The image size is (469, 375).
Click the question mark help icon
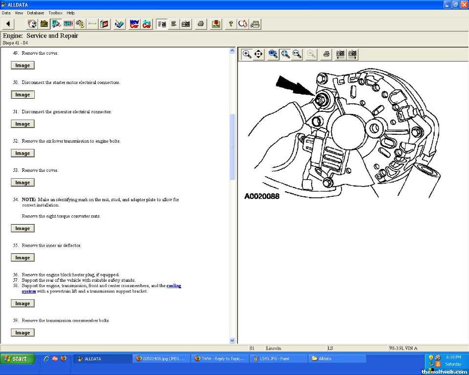231,23
